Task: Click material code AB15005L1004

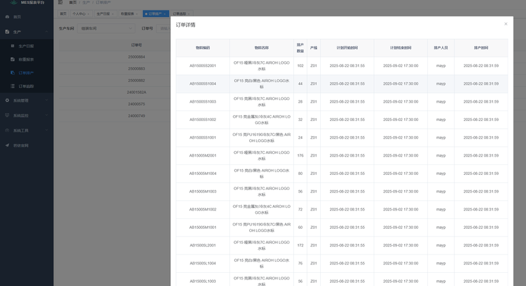Action: point(203,264)
